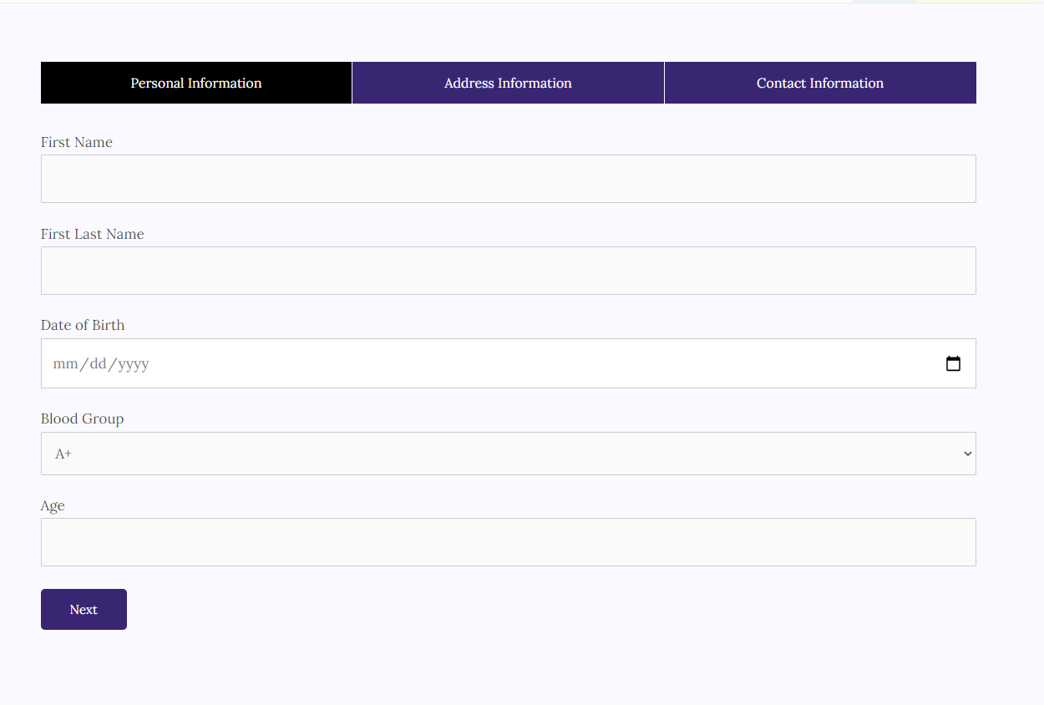Click the Blood Group label text
The image size is (1044, 705).
coord(82,418)
